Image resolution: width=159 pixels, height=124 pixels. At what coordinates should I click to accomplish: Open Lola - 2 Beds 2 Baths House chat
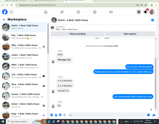click(x=24, y=76)
